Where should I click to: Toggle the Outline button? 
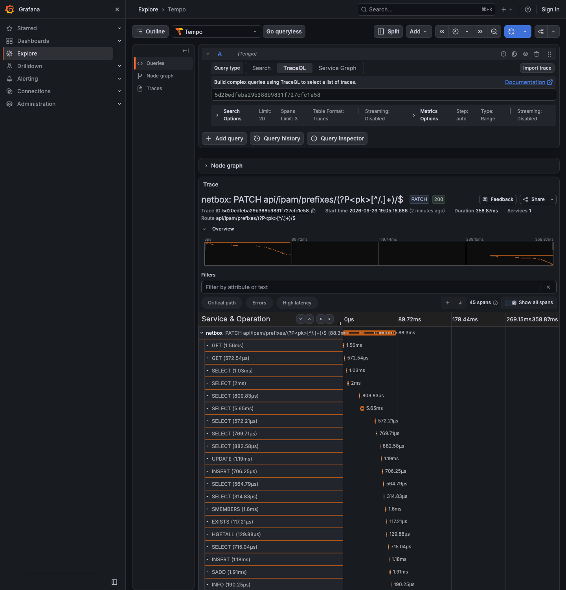click(151, 31)
